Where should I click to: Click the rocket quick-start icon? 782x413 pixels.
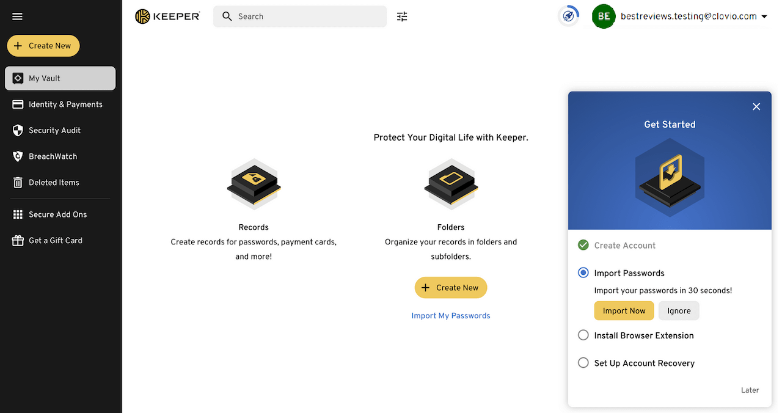click(x=569, y=16)
